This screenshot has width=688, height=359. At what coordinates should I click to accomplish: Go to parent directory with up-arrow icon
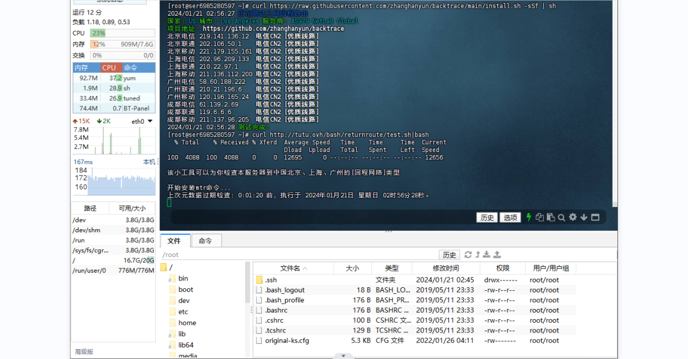[478, 255]
